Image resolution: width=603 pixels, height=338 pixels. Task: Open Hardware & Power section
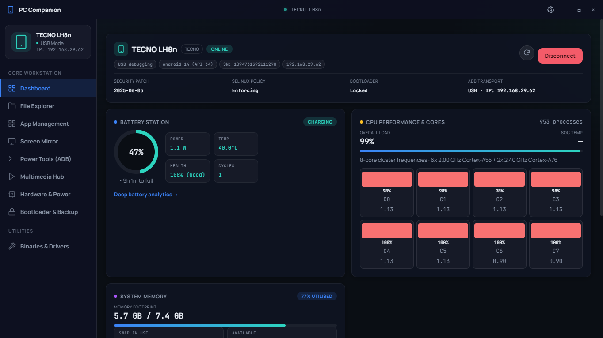[x=48, y=194]
